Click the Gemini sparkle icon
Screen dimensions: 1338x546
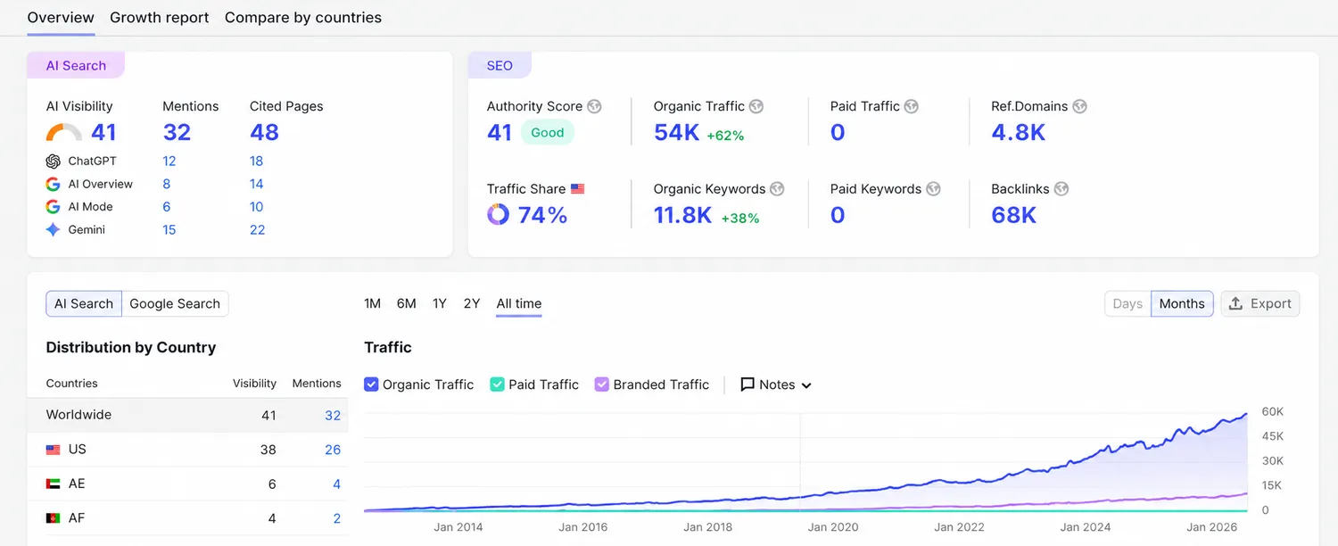(x=54, y=229)
